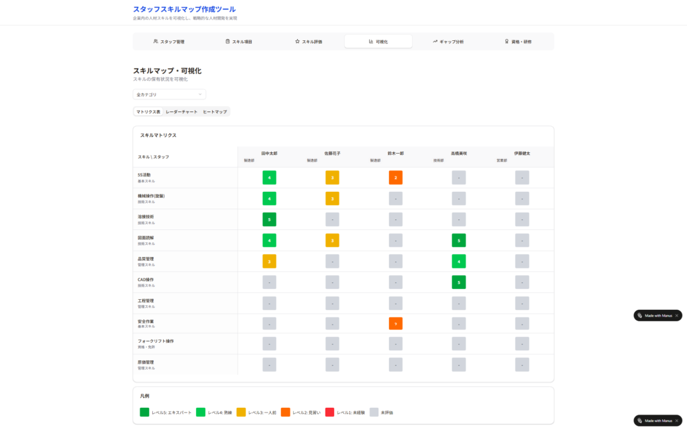The image size is (687, 432).
Task: Click the red レベル1: 未経験 legend swatch
Action: tap(329, 413)
